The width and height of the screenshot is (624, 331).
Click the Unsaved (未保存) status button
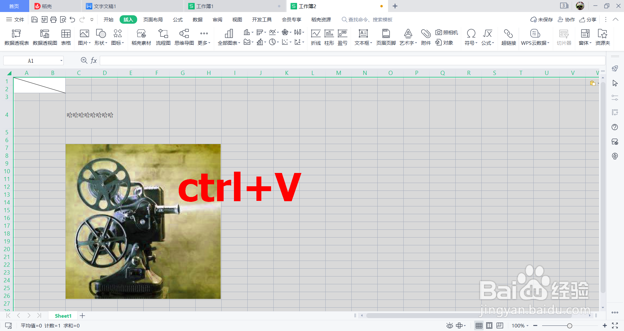(541, 19)
